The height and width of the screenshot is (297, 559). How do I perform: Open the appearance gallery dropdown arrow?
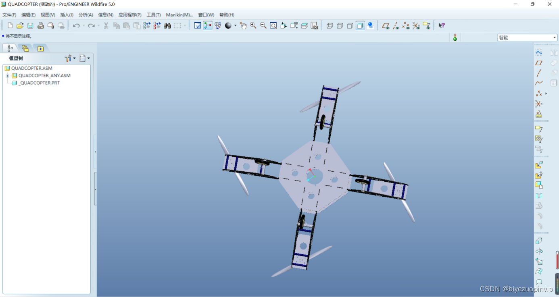[236, 25]
